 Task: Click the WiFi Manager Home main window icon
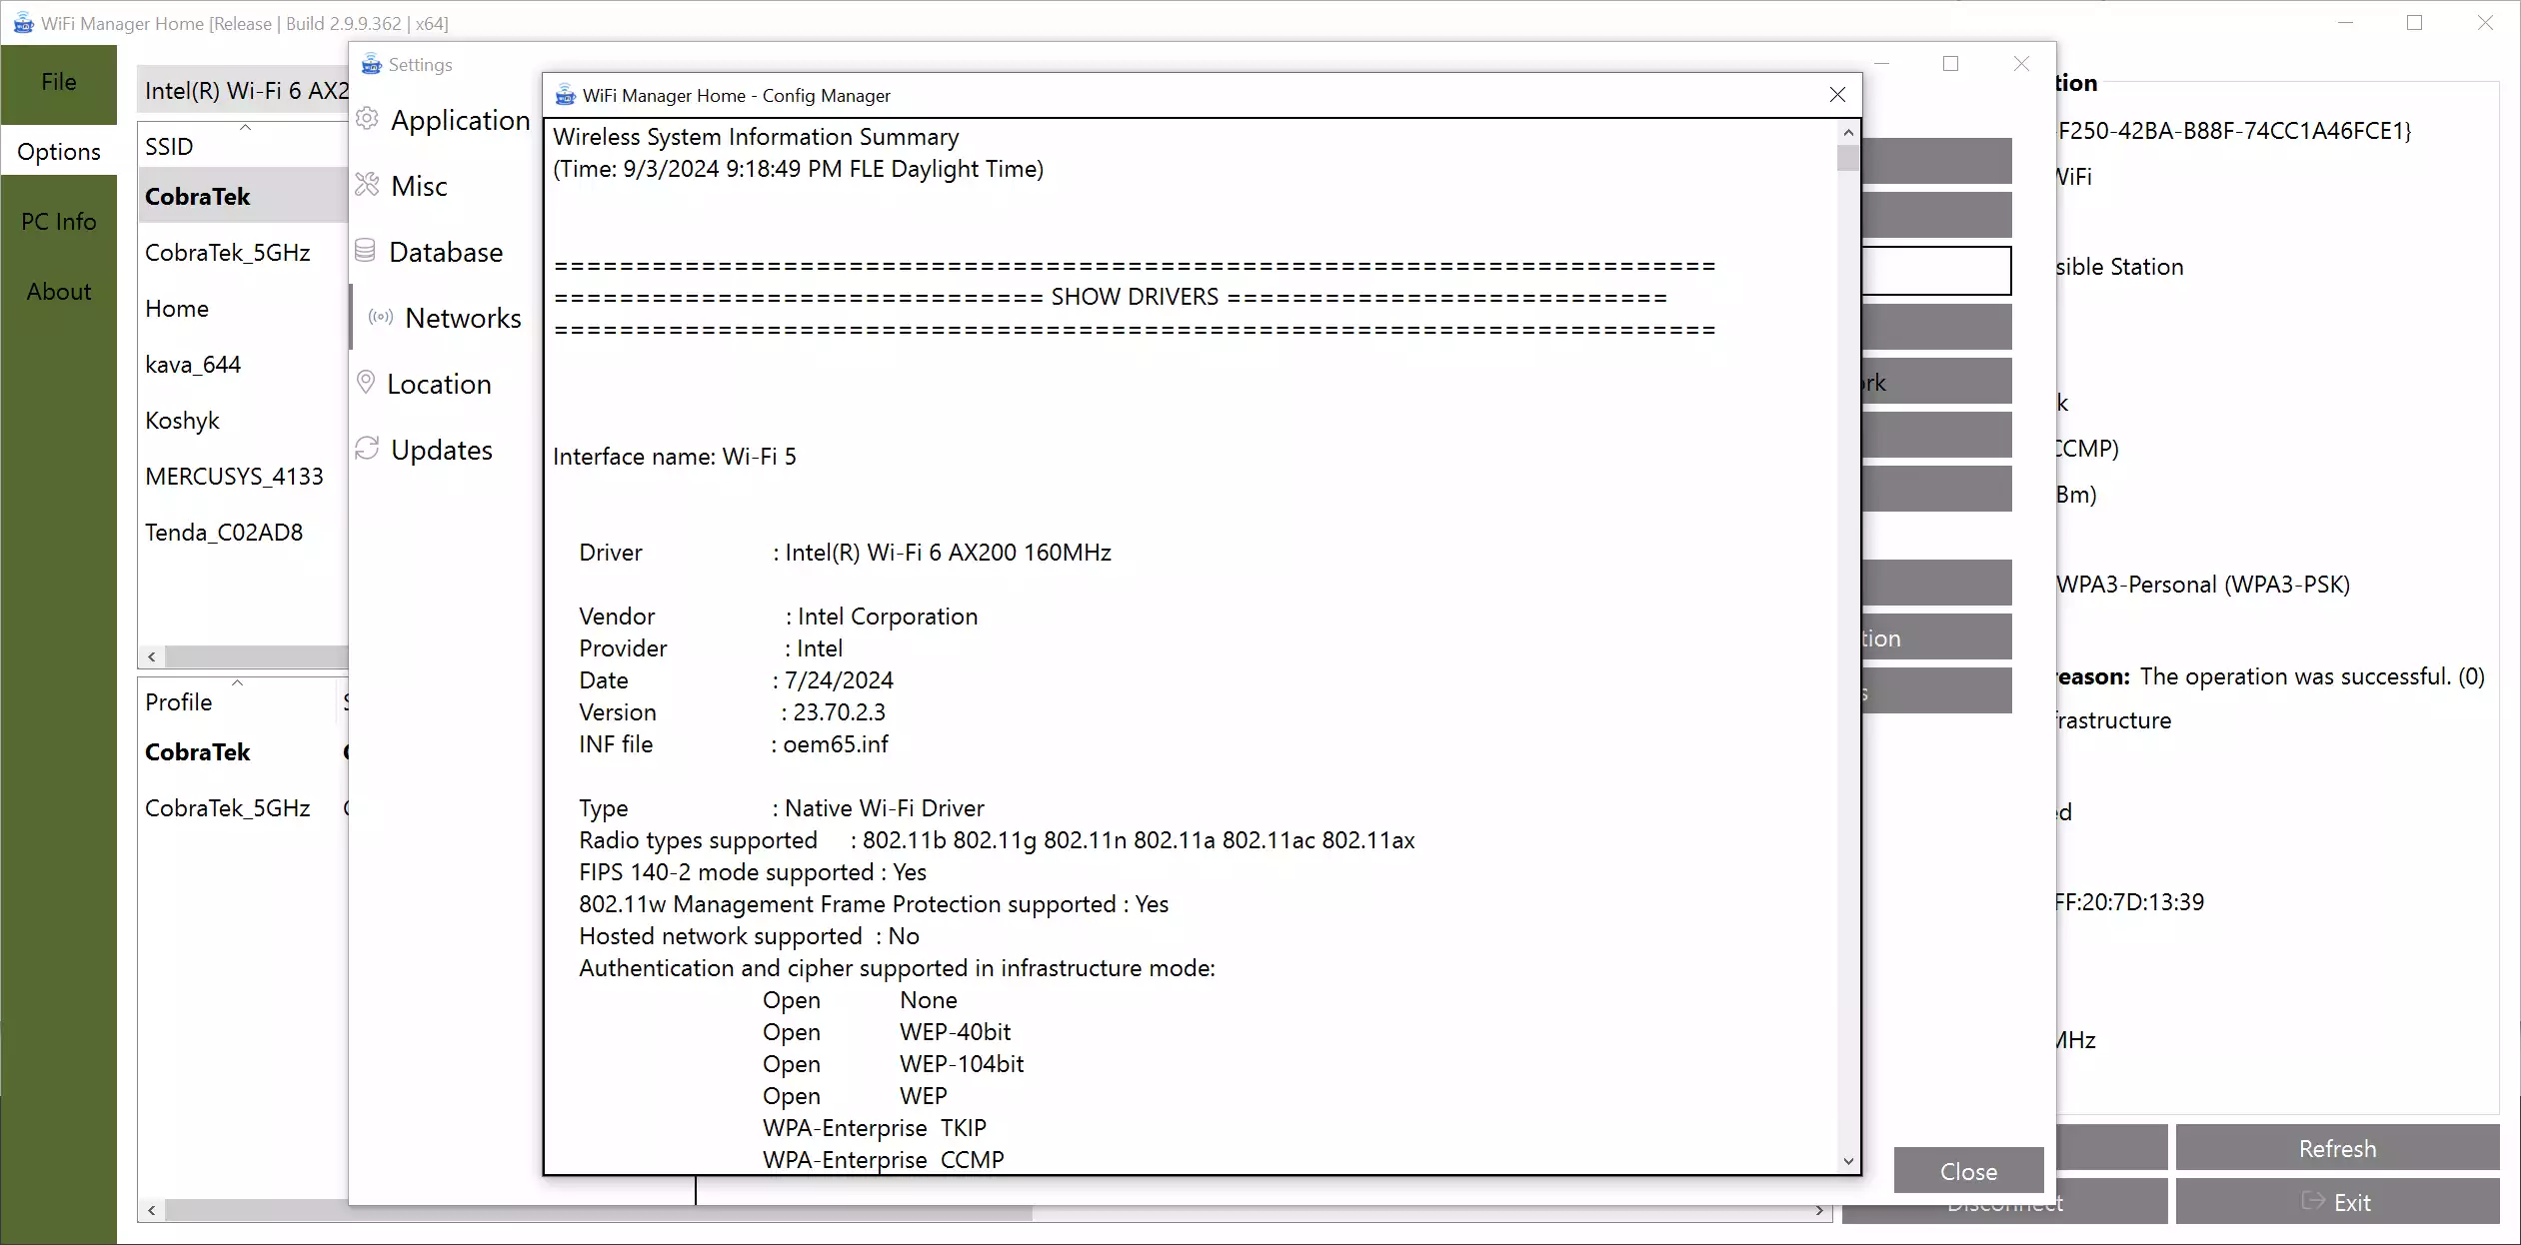coord(23,23)
